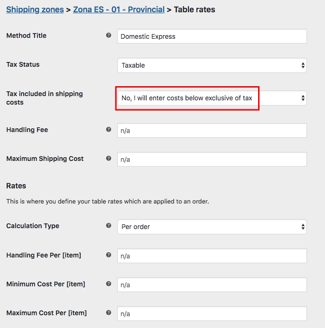325x328 pixels.
Task: Select the Handling Fee Per [item] field
Action: point(212,256)
